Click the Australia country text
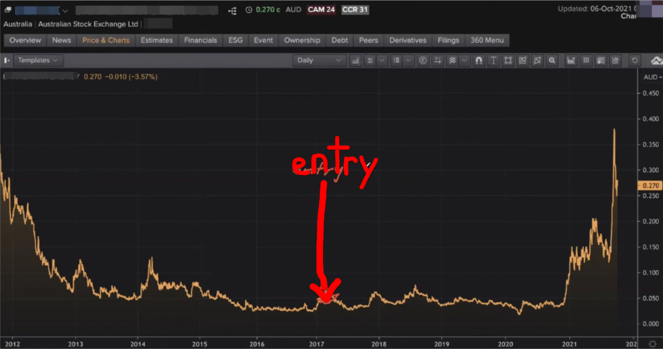 pos(18,24)
